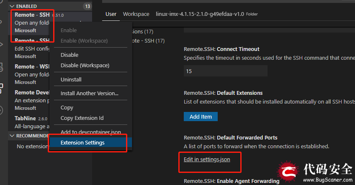The image size is (355, 185).
Task: Select the Remote - WSL extension row
Action: coord(29,74)
